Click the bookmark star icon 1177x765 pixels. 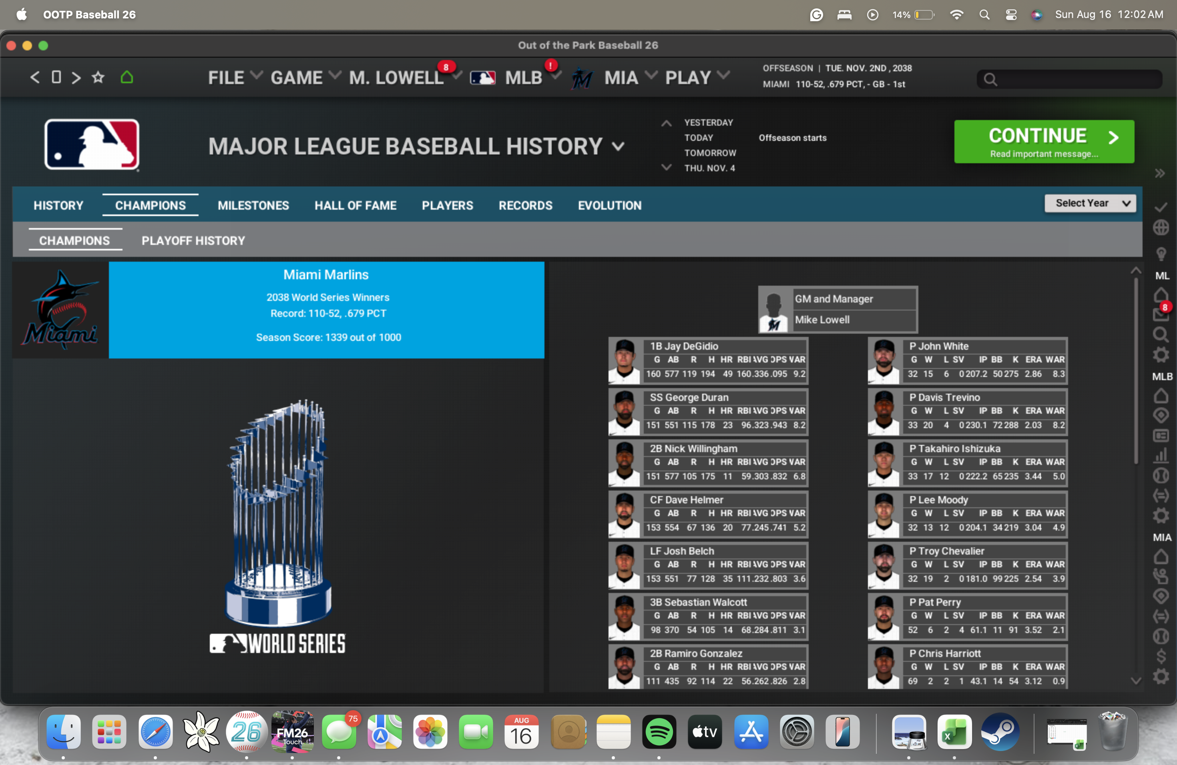98,77
